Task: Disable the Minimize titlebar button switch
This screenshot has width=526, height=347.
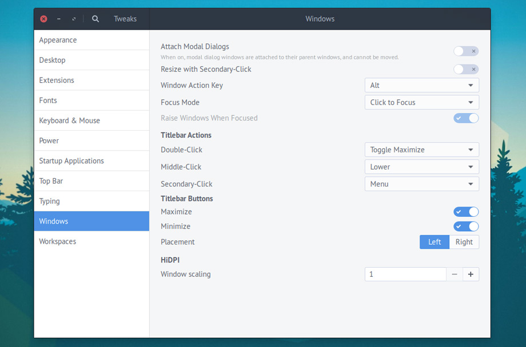Action: pos(466,227)
